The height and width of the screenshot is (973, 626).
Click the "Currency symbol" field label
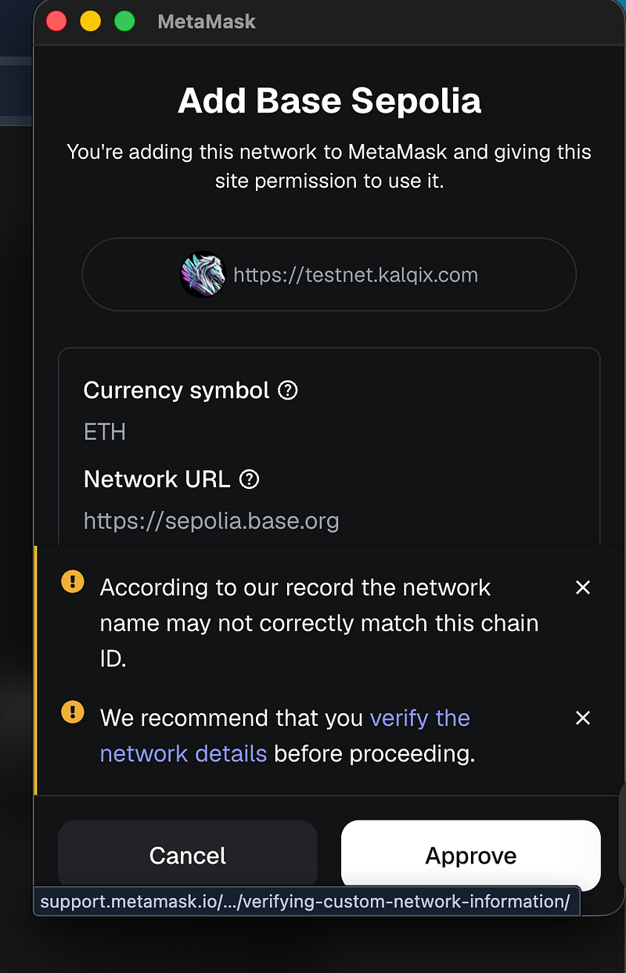coord(176,390)
